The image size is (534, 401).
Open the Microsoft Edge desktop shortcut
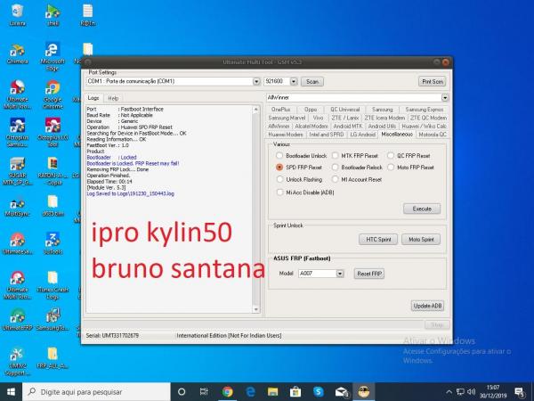tap(53, 52)
